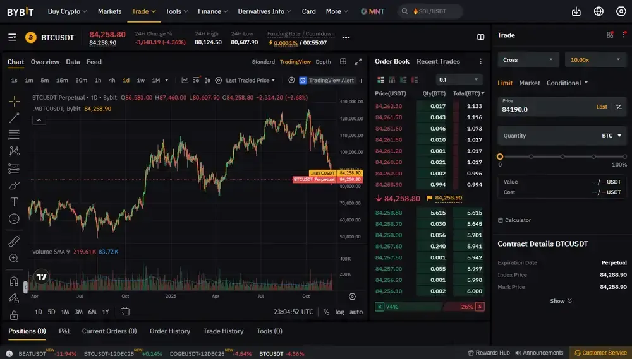Toggle the side panel layout icon

coord(481,37)
